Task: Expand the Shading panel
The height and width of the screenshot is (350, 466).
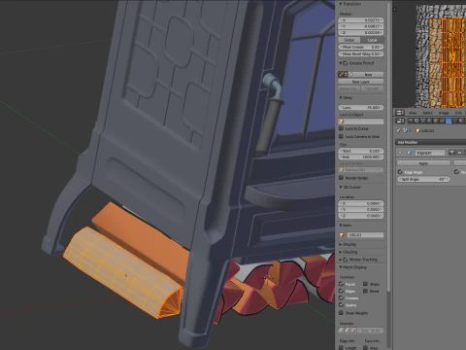Action: click(x=349, y=252)
